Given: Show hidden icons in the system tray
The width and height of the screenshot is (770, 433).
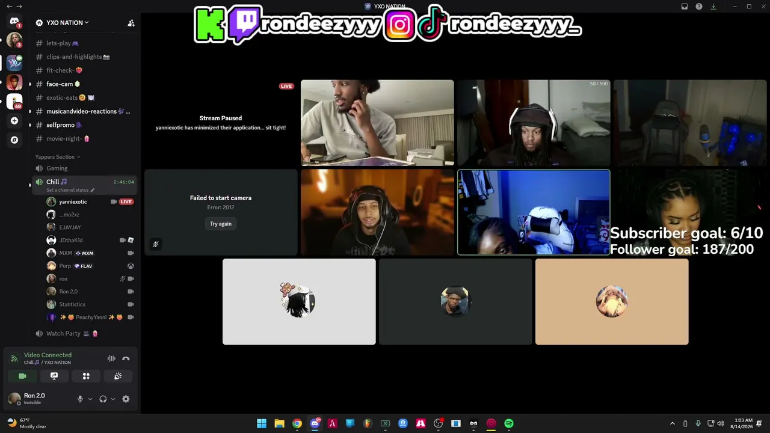Looking at the screenshot, I should tap(673, 423).
